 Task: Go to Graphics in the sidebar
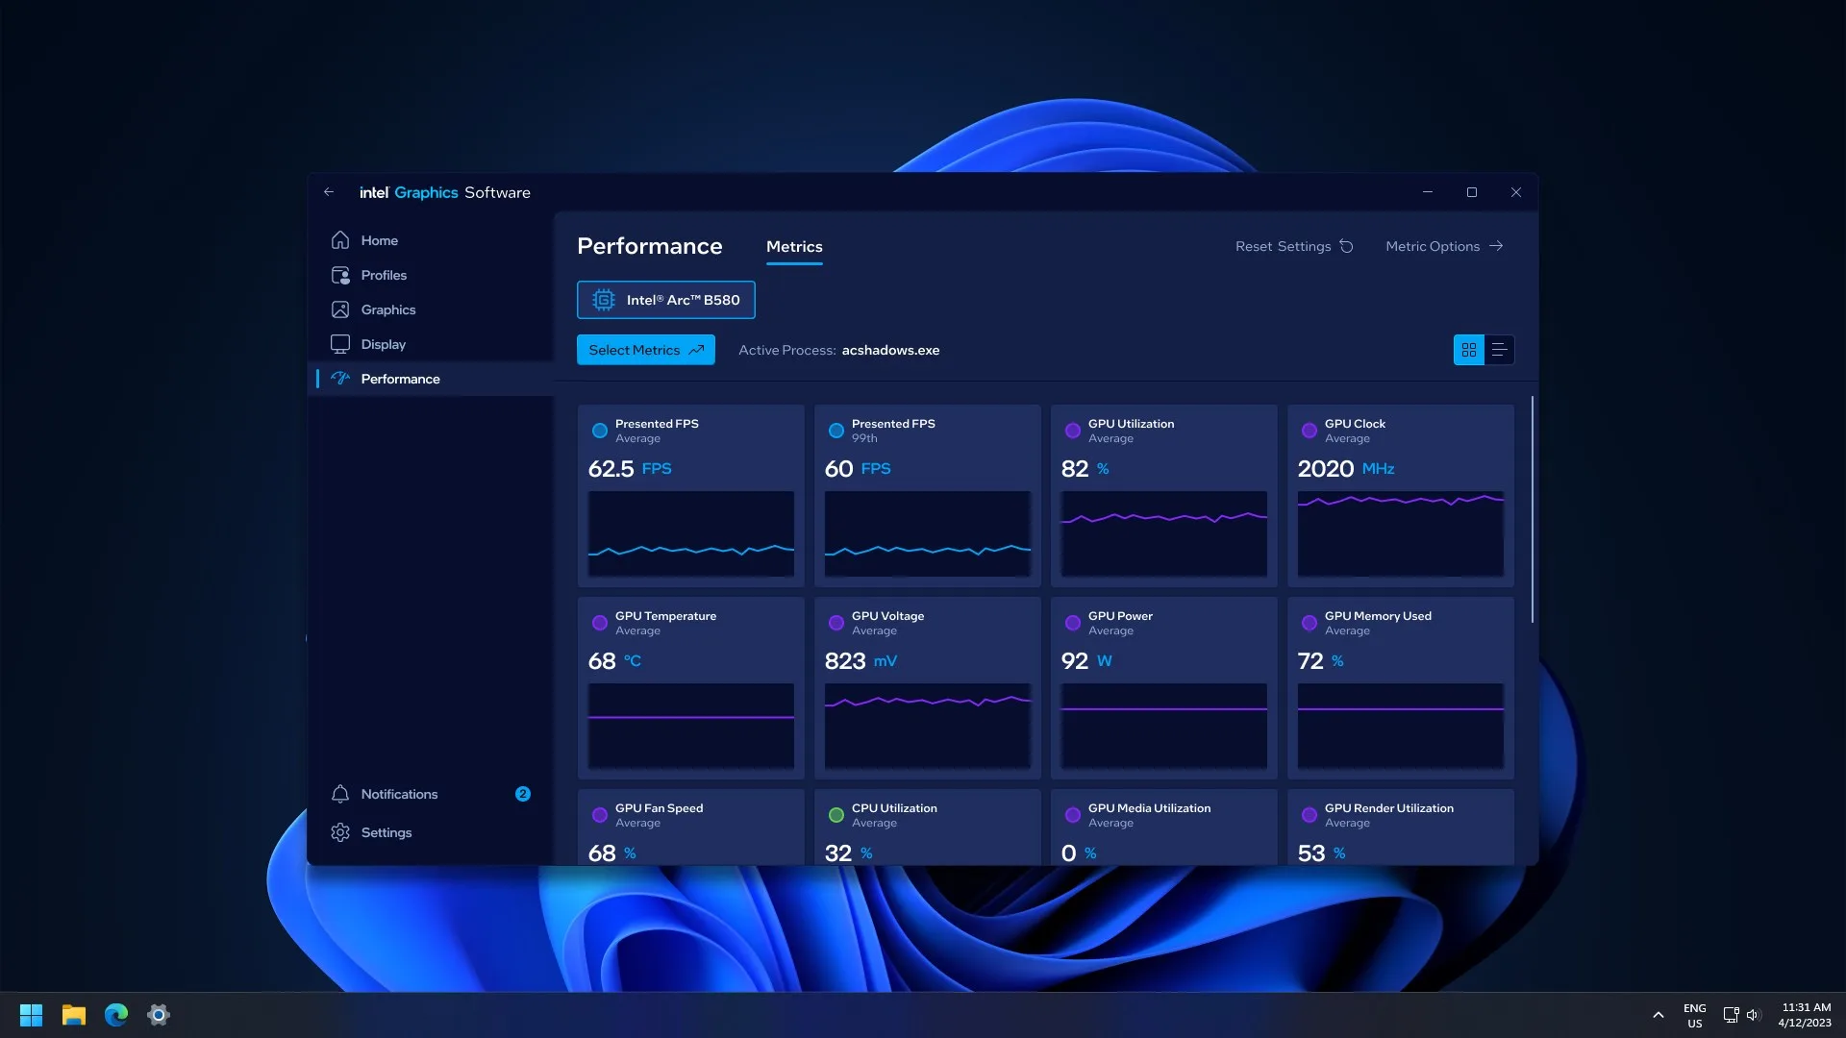pyautogui.click(x=430, y=309)
